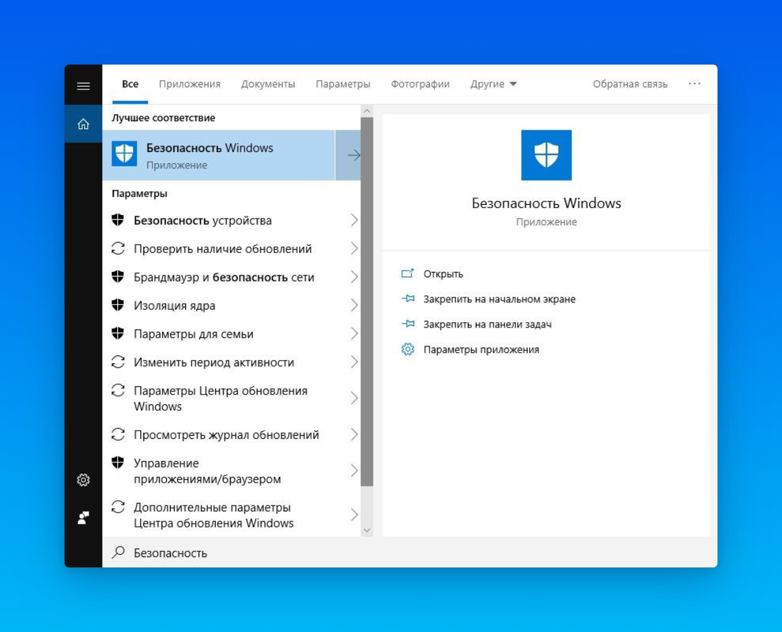Screen dimensions: 782x632
Task: Click the pin icon next to Закрепить на панели задач
Action: click(408, 324)
